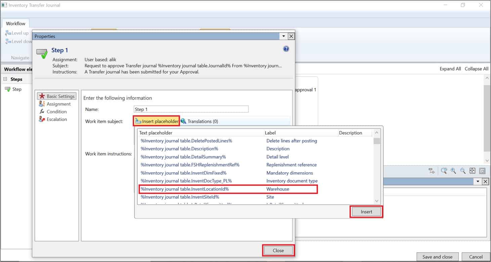Screen dimensions: 491x262
Task: Click the fit-to-window canvas icon
Action: (472, 171)
